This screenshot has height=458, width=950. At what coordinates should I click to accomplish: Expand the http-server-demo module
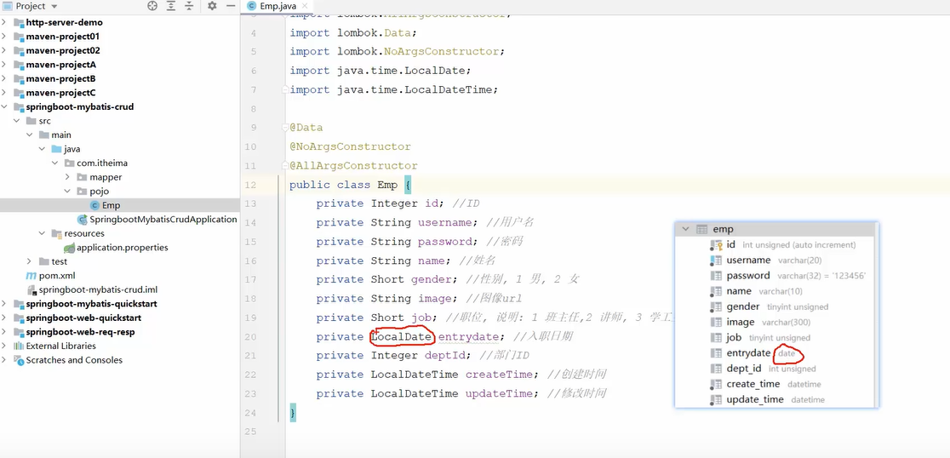(x=5, y=22)
